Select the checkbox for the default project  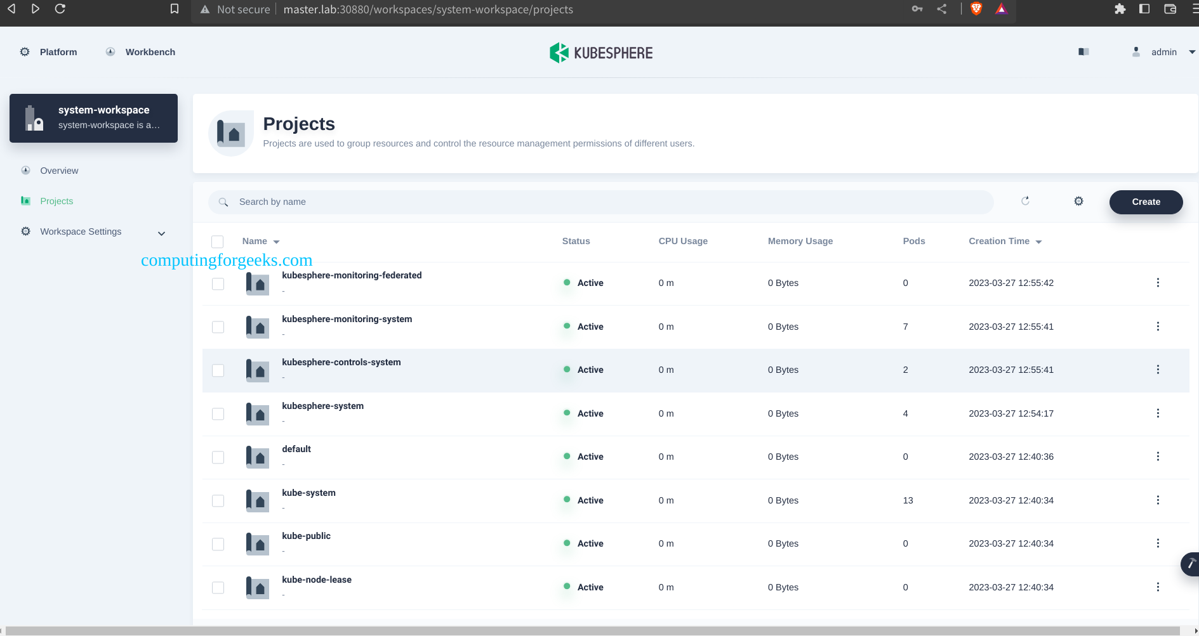(x=218, y=457)
